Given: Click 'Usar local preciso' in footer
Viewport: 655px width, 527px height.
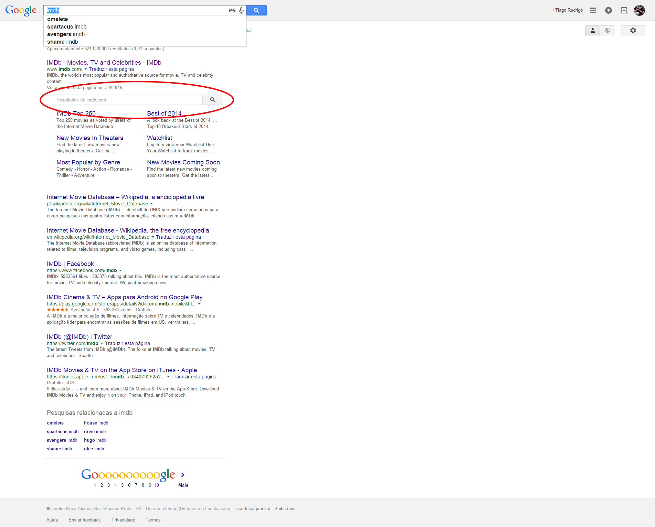Looking at the screenshot, I should coord(252,509).
